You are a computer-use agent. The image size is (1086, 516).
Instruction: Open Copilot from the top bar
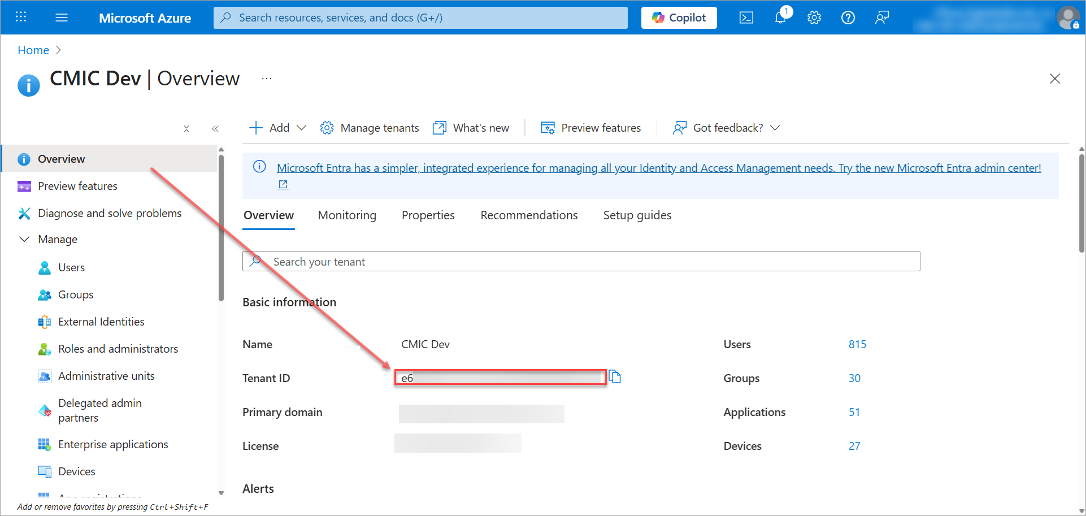coord(679,18)
